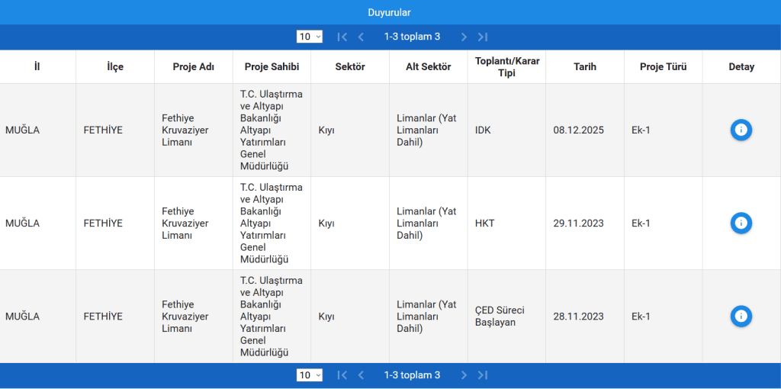Screen dimensions: 781x389
Task: Sort by Tarih column header
Action: coord(584,67)
